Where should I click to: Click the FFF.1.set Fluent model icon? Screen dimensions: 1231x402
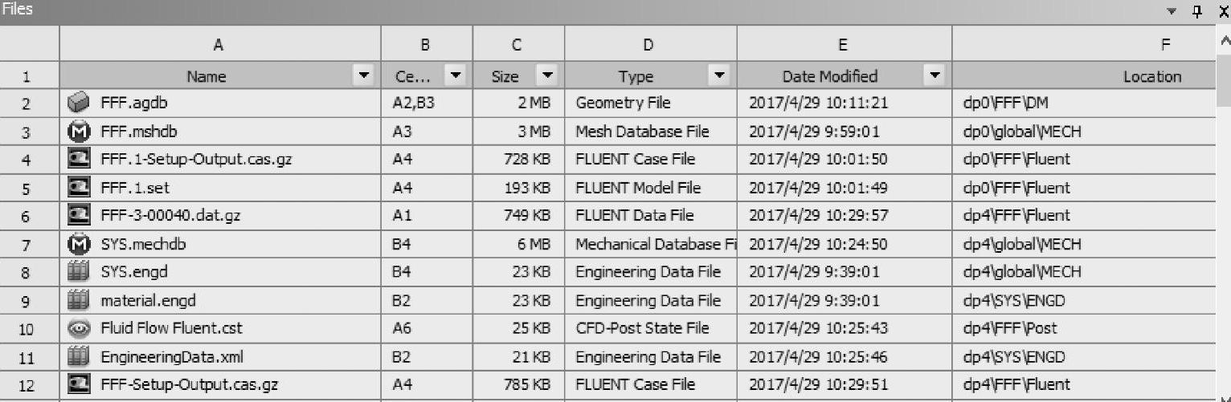coord(79,188)
